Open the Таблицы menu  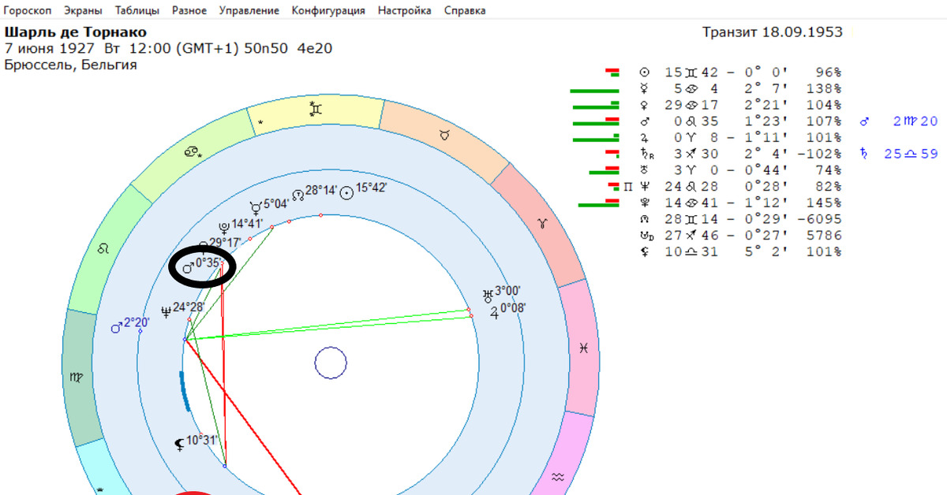tap(137, 11)
